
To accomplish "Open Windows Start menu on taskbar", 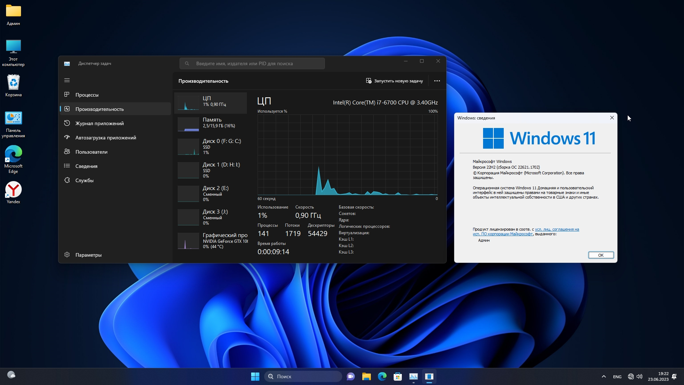I will click(255, 376).
